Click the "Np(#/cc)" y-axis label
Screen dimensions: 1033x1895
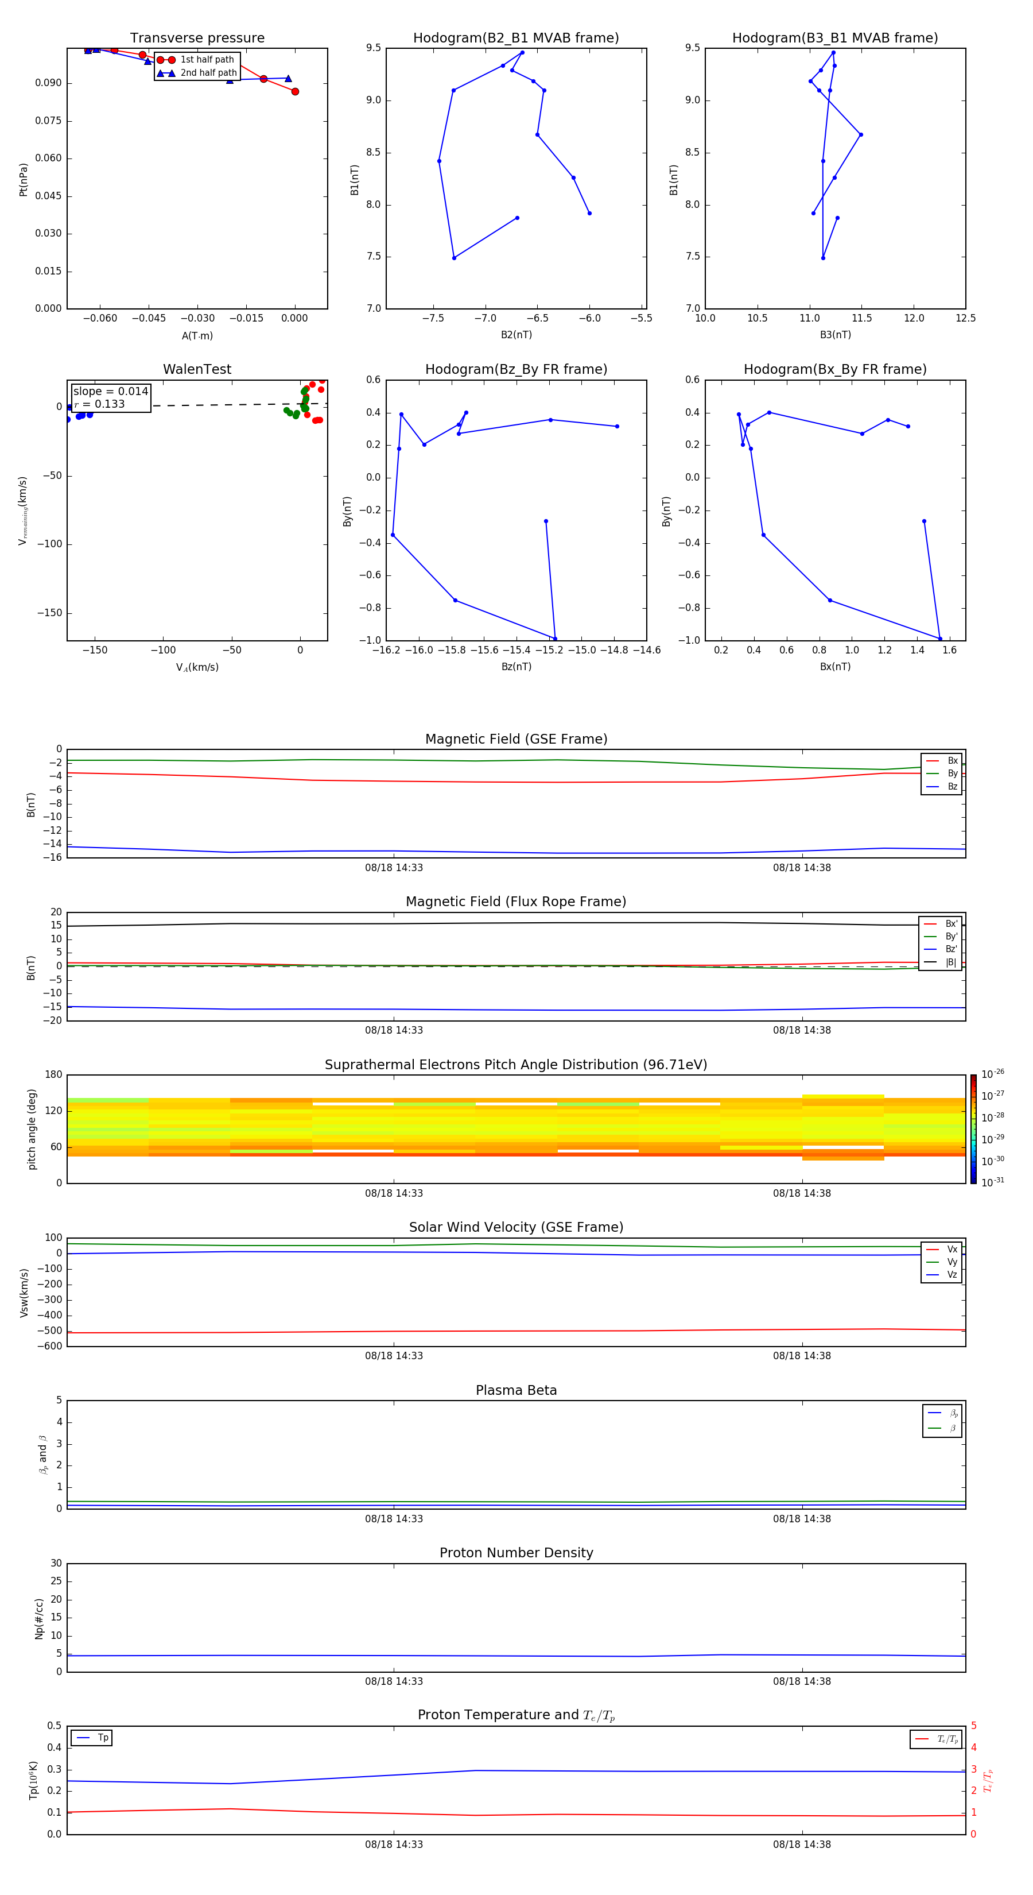(x=39, y=1618)
